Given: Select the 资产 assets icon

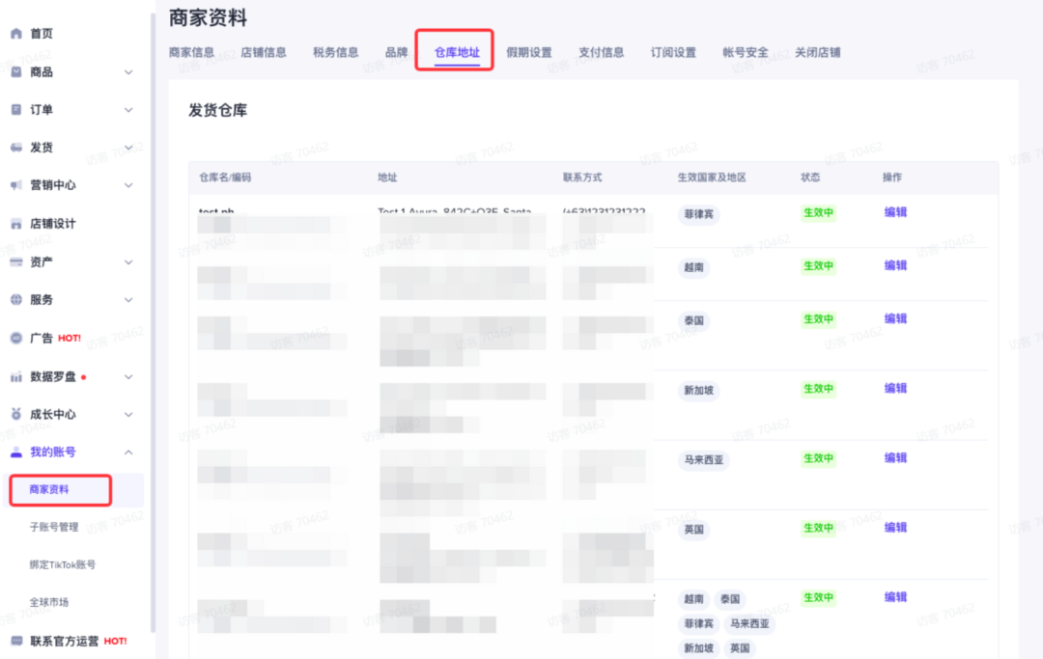Looking at the screenshot, I should (x=13, y=261).
